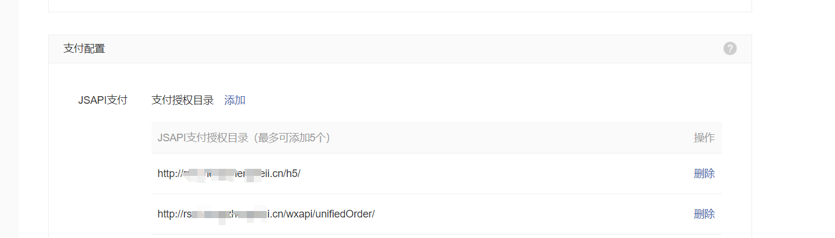Click the JSAPI支付 label
Screen dimensions: 835x238
click(102, 100)
